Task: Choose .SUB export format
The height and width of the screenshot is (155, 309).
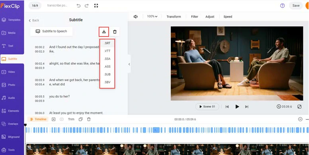Action: tap(107, 74)
